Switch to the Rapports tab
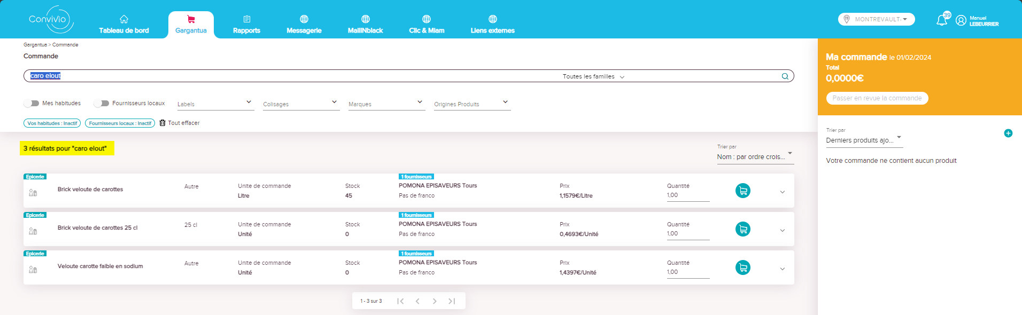This screenshot has height=315, width=1022. point(246,25)
